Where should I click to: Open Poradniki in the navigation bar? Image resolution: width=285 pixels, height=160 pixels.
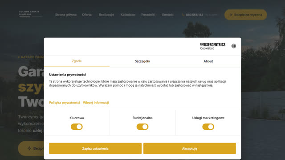coord(148,15)
